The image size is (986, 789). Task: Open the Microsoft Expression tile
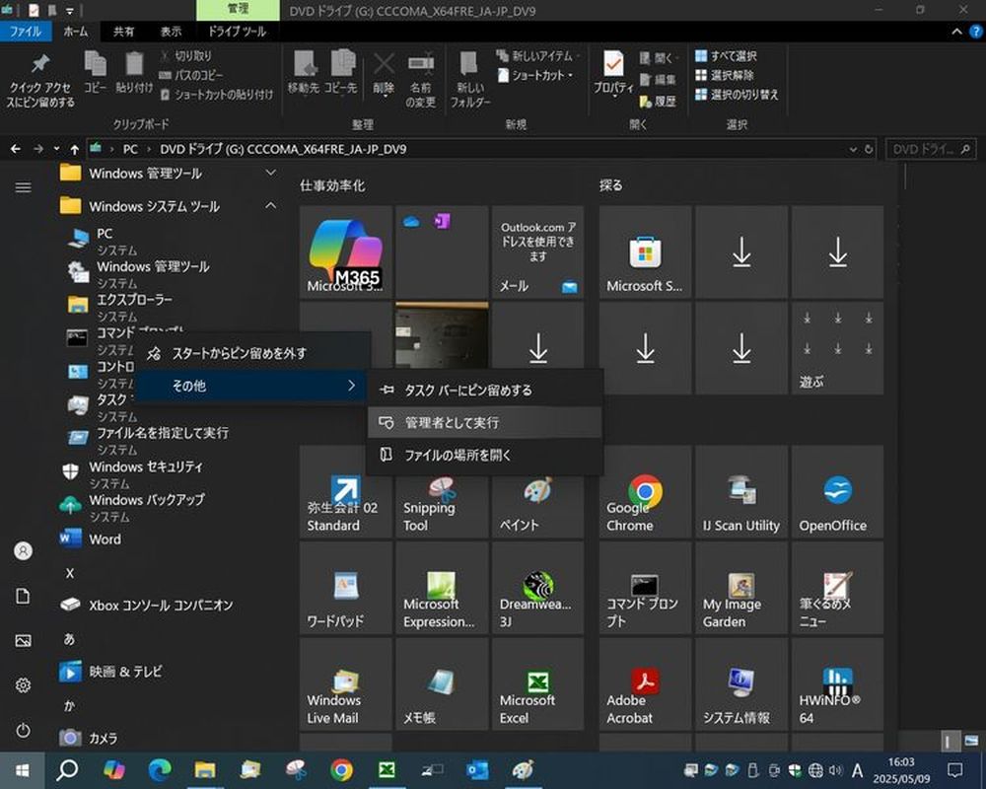pos(442,588)
